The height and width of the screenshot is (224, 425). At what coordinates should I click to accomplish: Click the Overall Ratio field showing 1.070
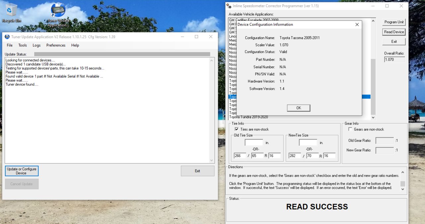pos(394,60)
